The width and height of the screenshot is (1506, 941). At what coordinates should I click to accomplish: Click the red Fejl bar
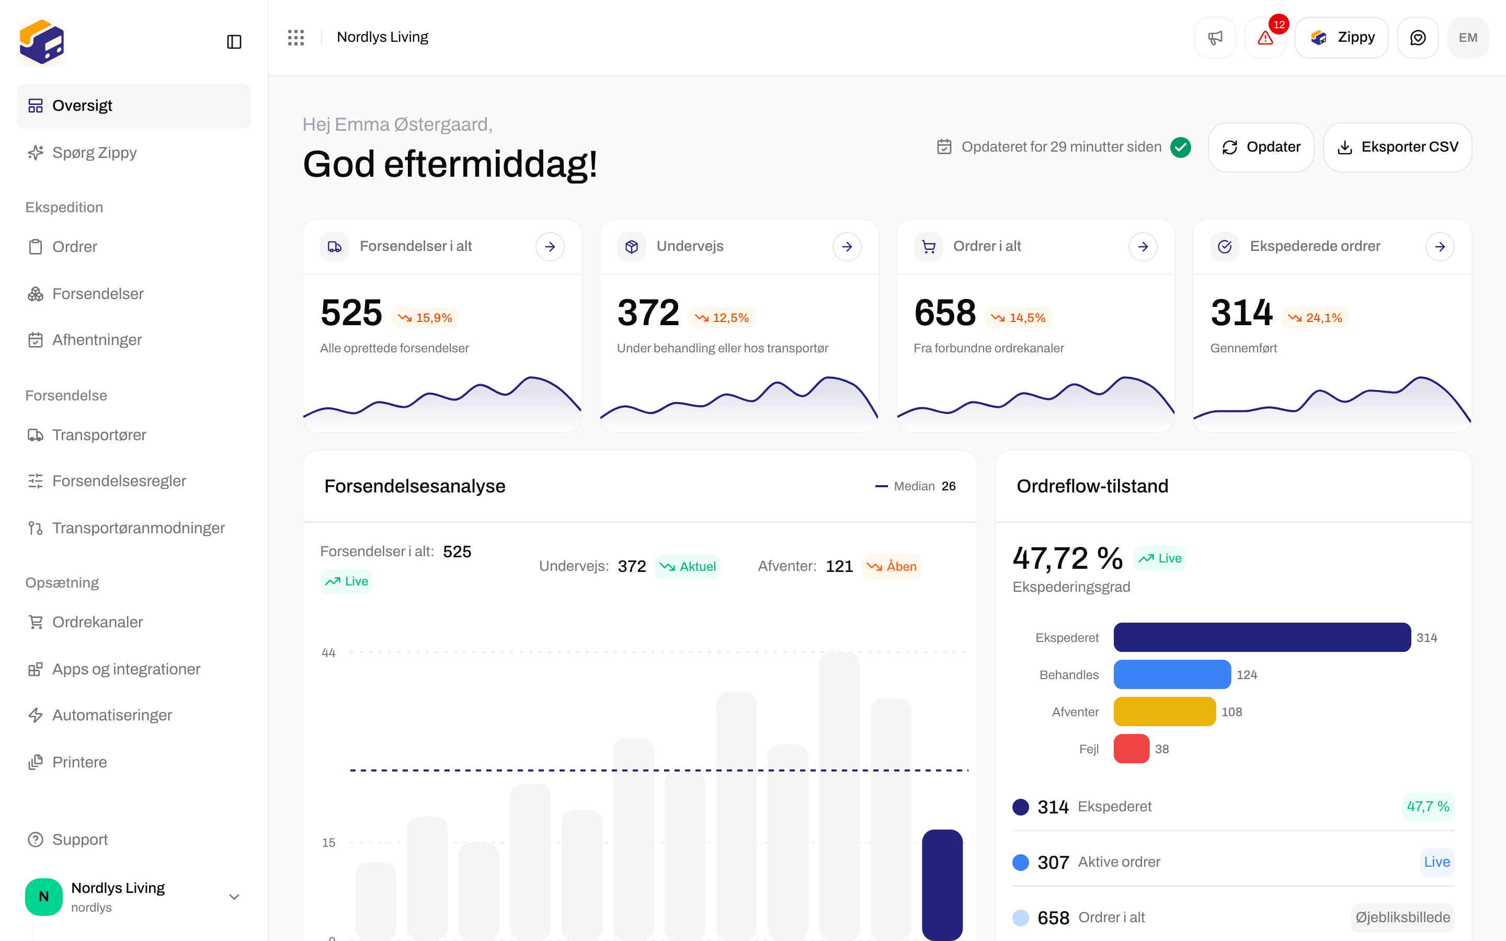tap(1132, 749)
